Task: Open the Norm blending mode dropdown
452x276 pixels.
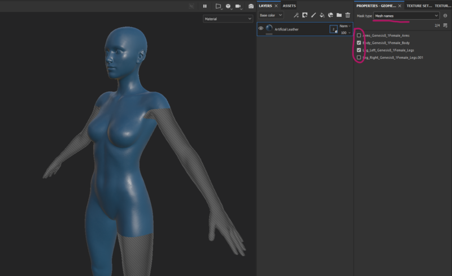Action: [x=345, y=26]
